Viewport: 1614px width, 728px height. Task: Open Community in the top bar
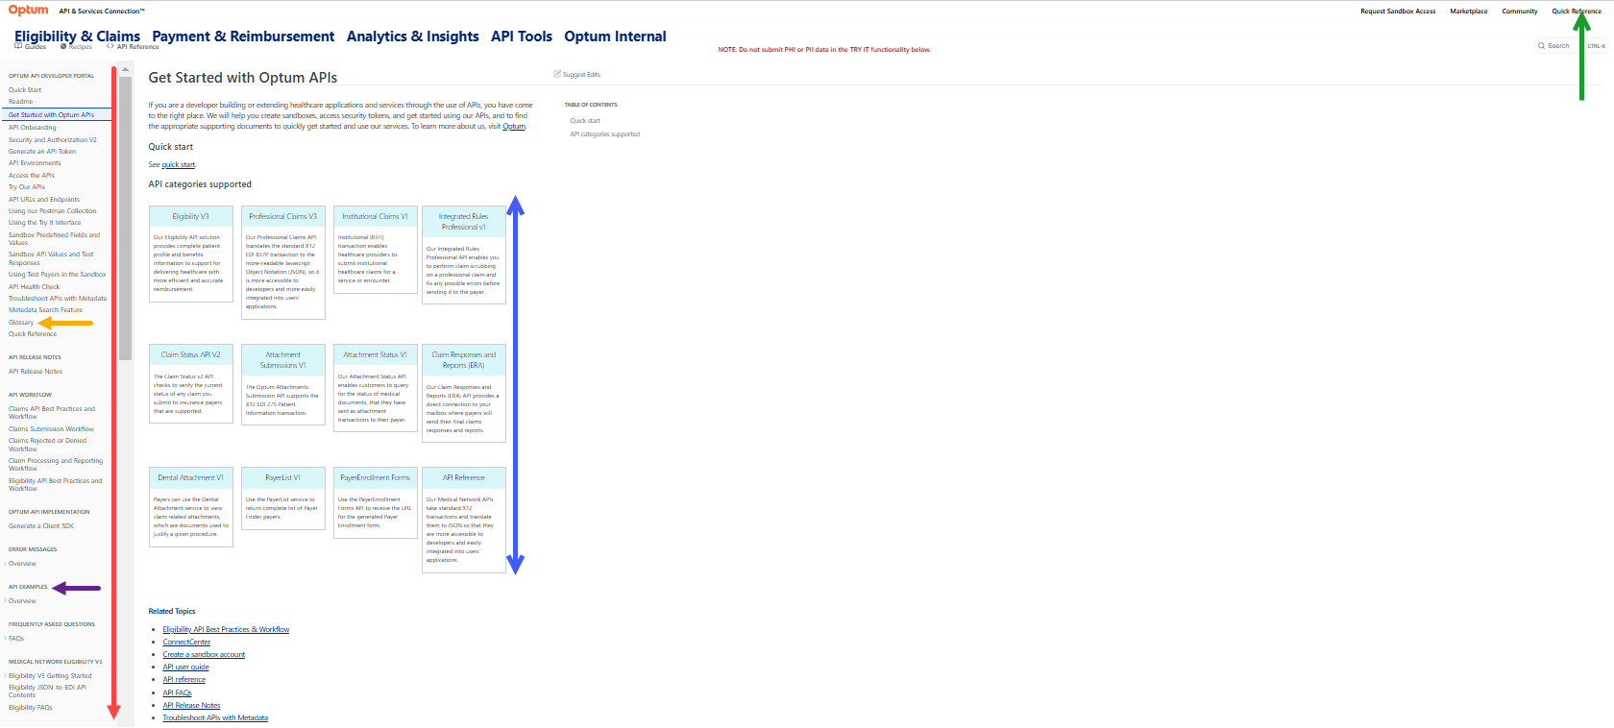click(x=1520, y=12)
